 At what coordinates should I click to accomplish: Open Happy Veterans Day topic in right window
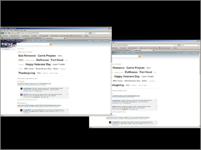tap(127, 76)
